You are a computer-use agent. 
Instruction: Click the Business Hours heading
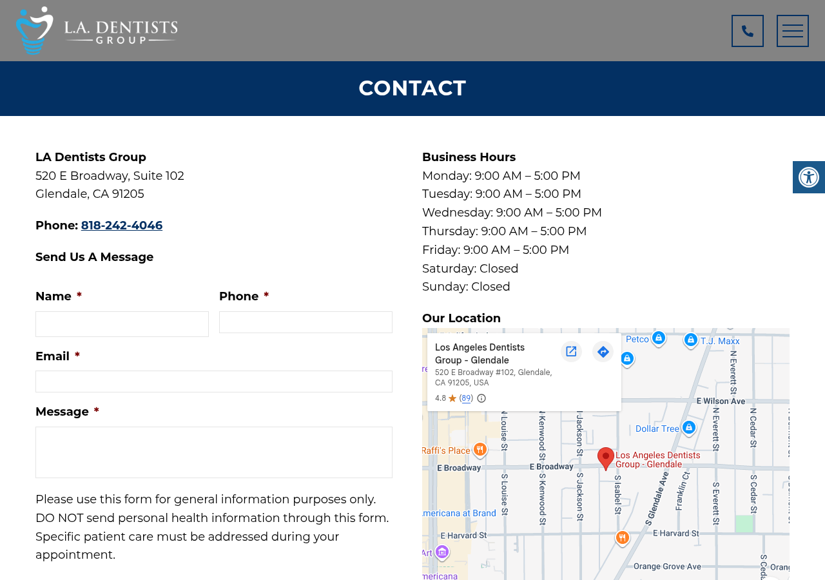469,157
